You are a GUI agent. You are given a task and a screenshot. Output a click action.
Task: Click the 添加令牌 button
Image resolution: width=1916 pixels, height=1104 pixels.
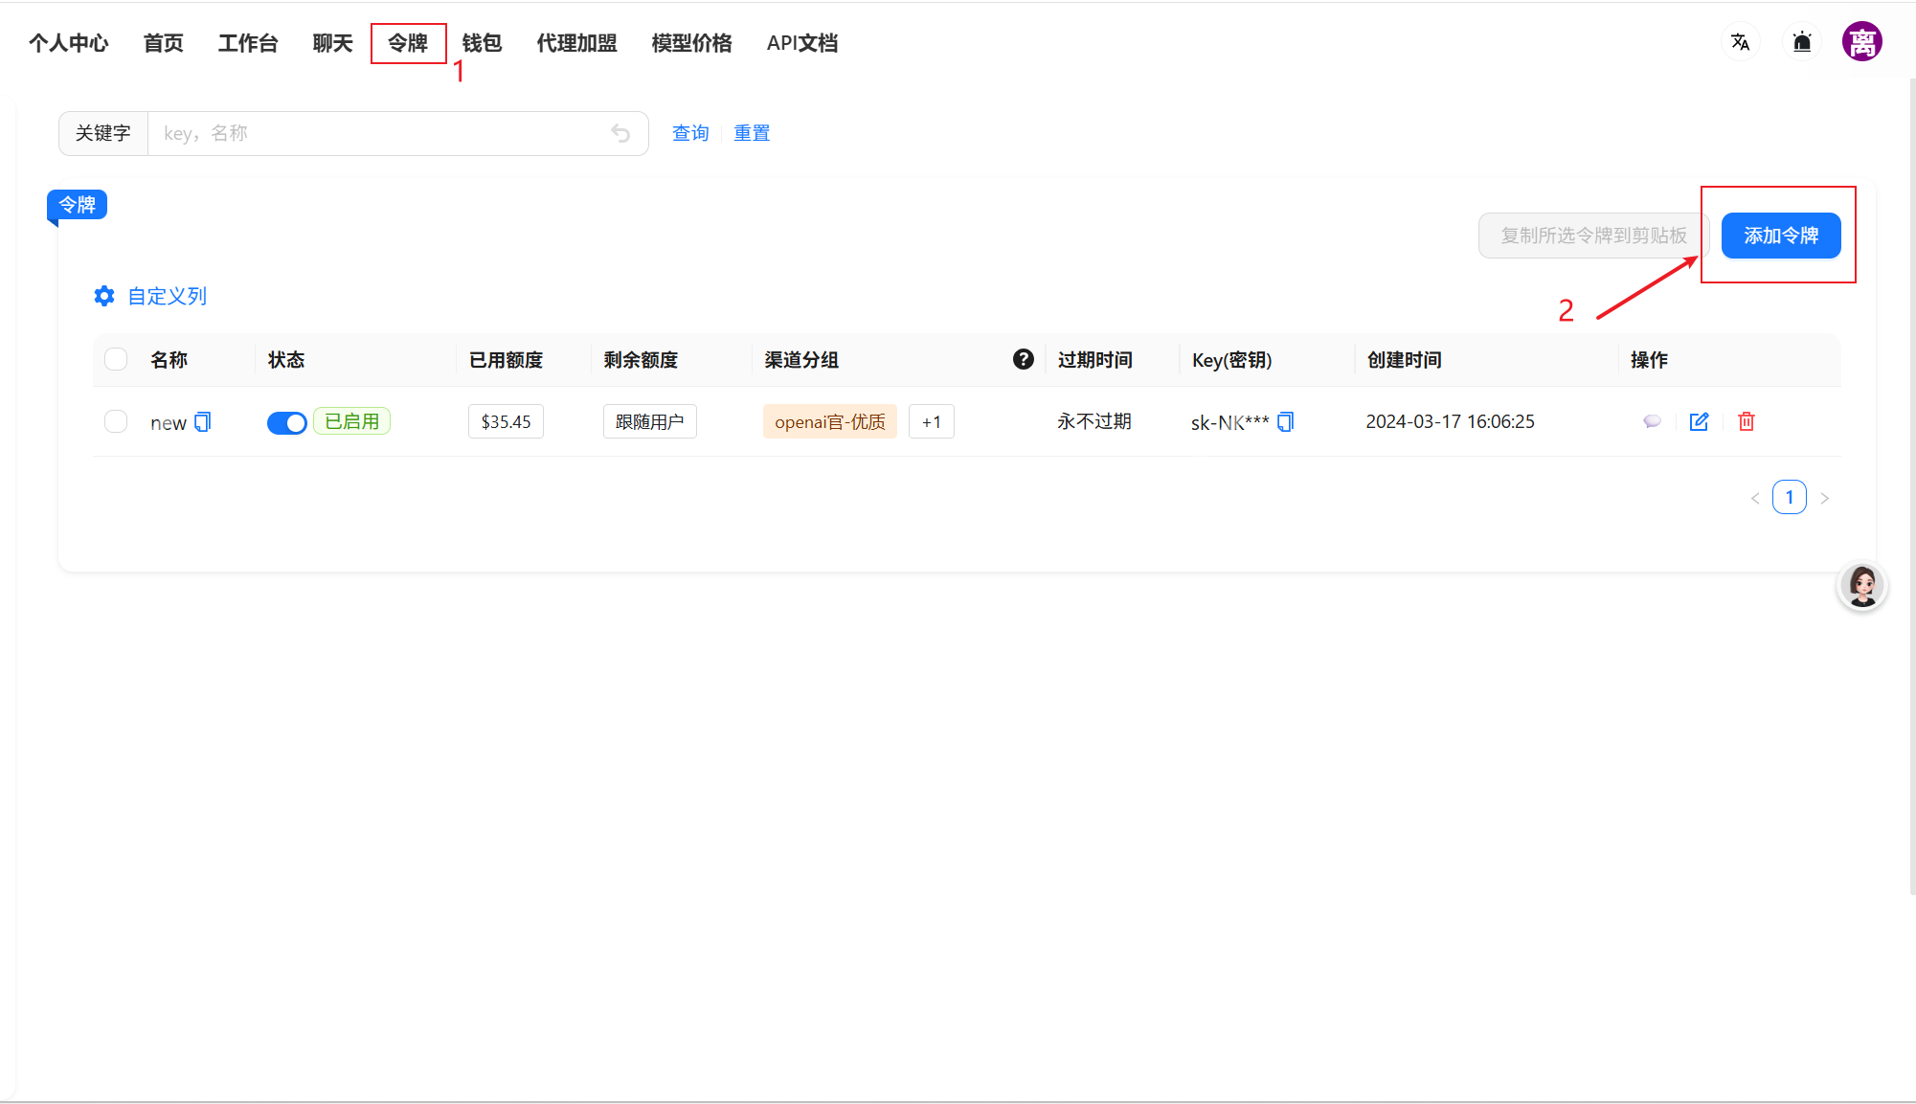point(1780,236)
